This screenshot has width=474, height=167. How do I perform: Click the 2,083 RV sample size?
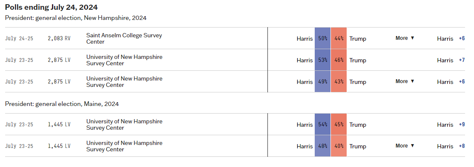point(59,39)
